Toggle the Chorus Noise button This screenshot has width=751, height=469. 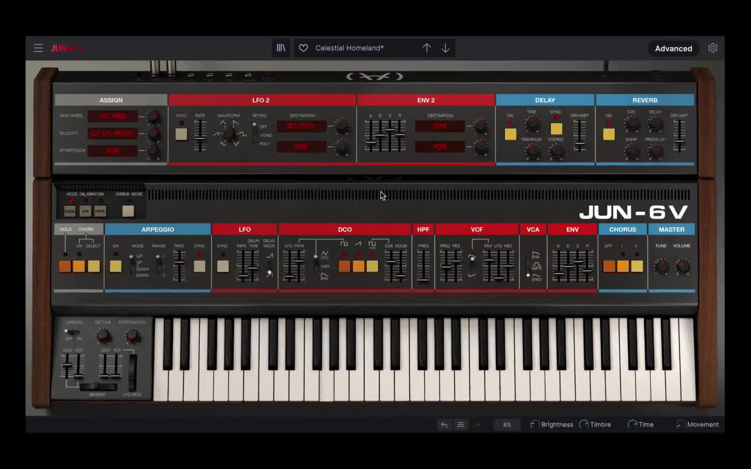coord(128,211)
